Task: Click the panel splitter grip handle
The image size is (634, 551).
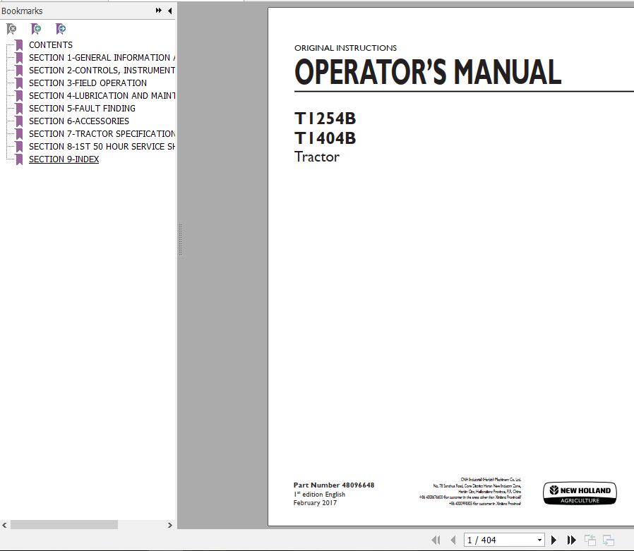Action: [x=180, y=240]
